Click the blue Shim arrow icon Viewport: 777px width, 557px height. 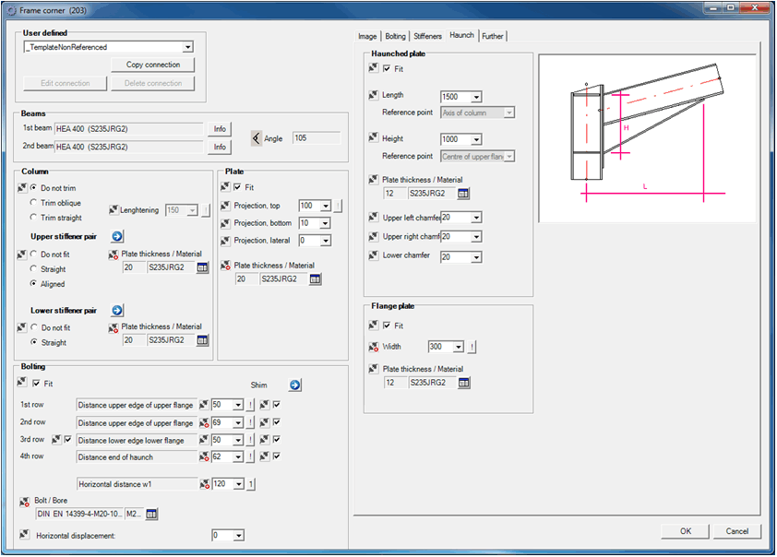[x=294, y=385]
